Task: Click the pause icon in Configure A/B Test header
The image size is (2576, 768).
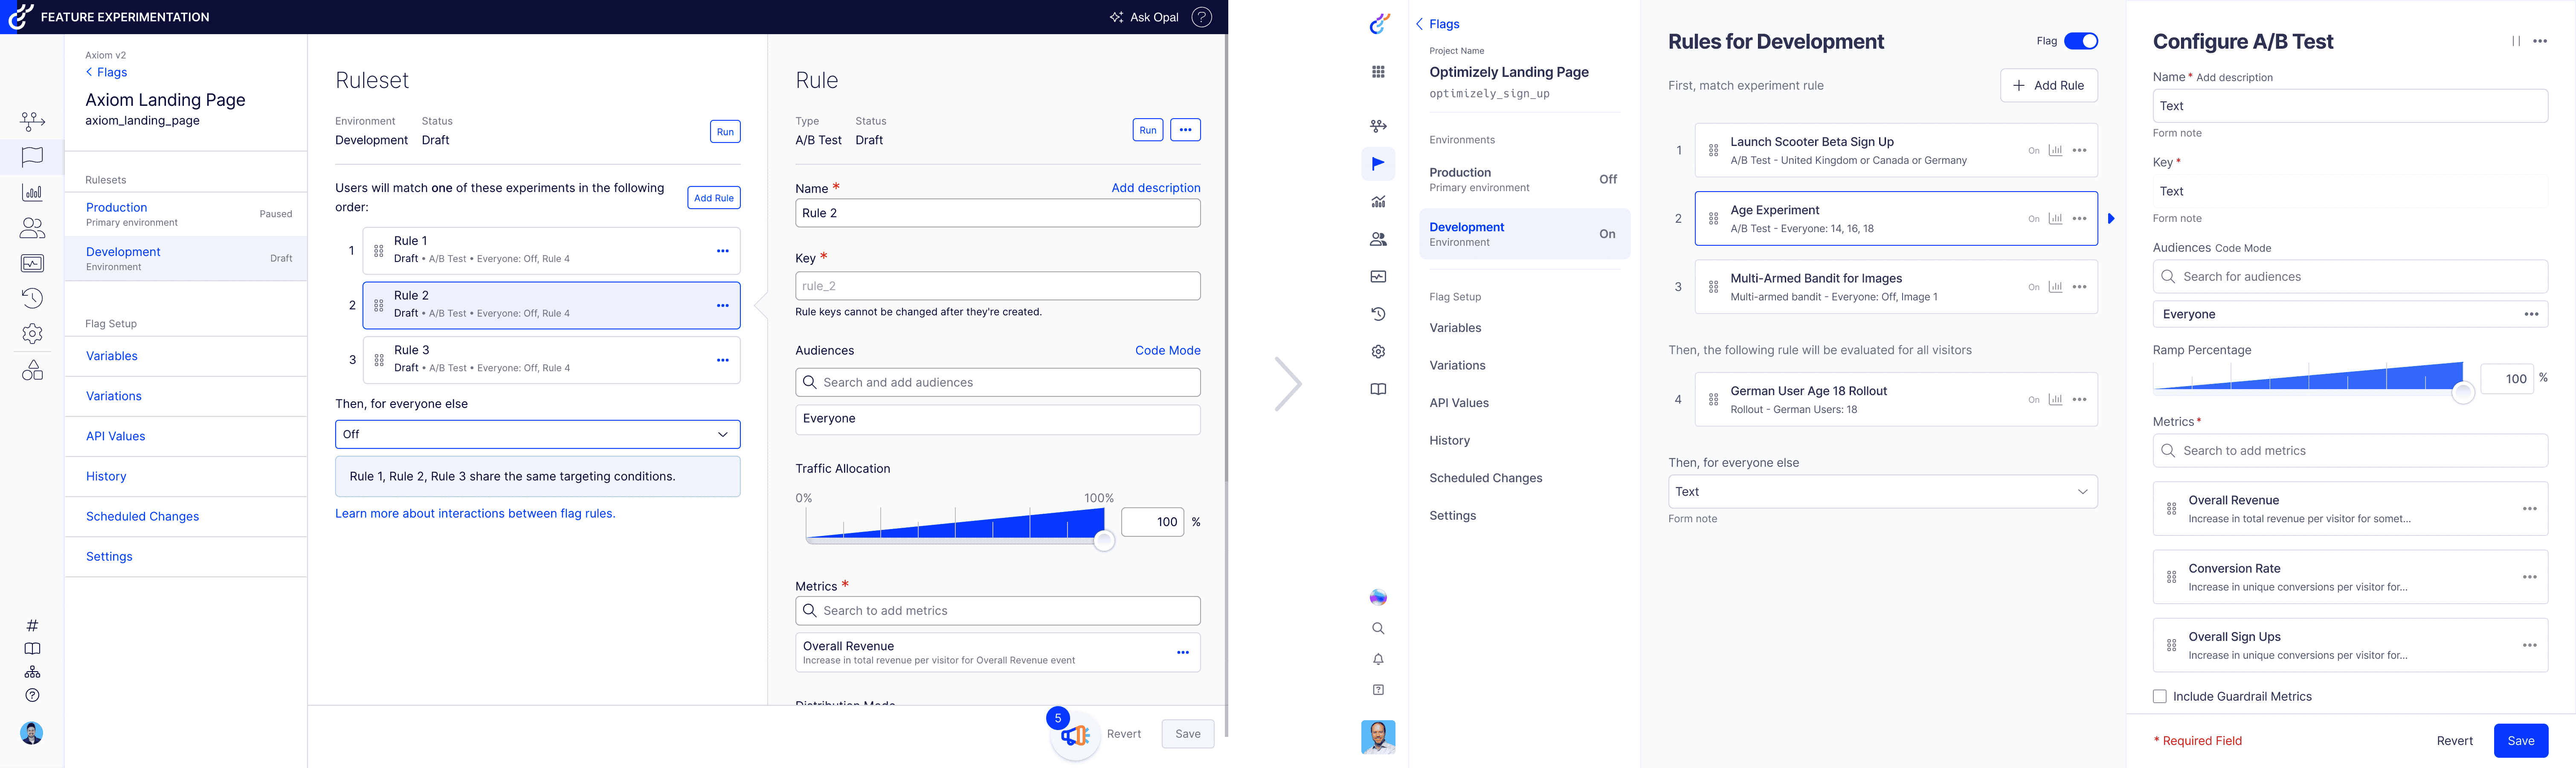Action: pos(2516,41)
